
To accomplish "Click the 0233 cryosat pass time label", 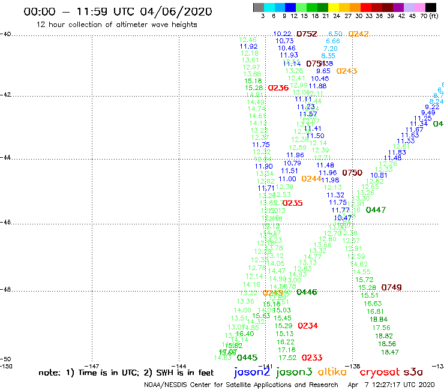I will (x=312, y=358).
